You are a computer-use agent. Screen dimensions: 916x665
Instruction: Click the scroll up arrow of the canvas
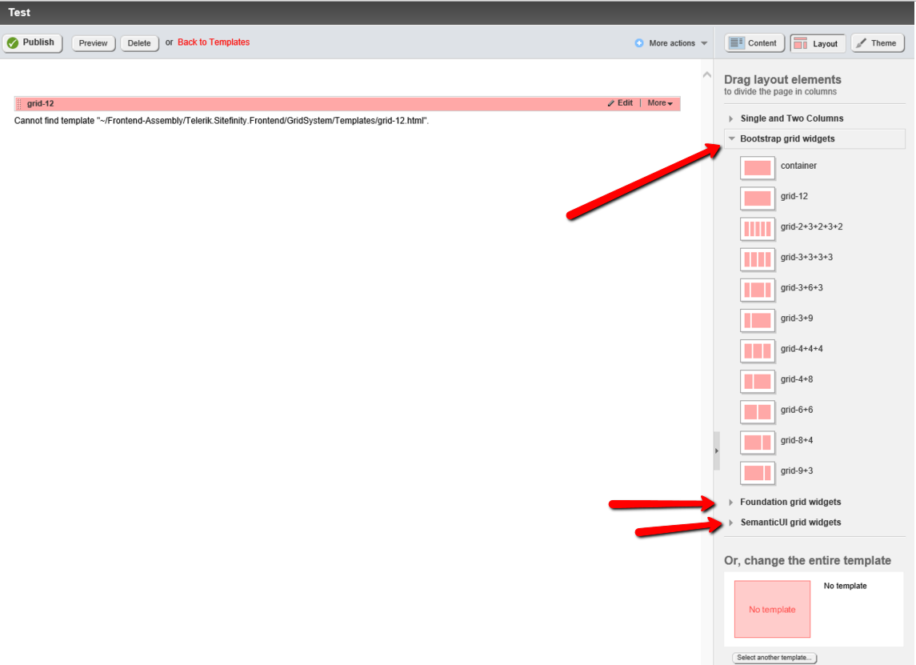click(707, 74)
